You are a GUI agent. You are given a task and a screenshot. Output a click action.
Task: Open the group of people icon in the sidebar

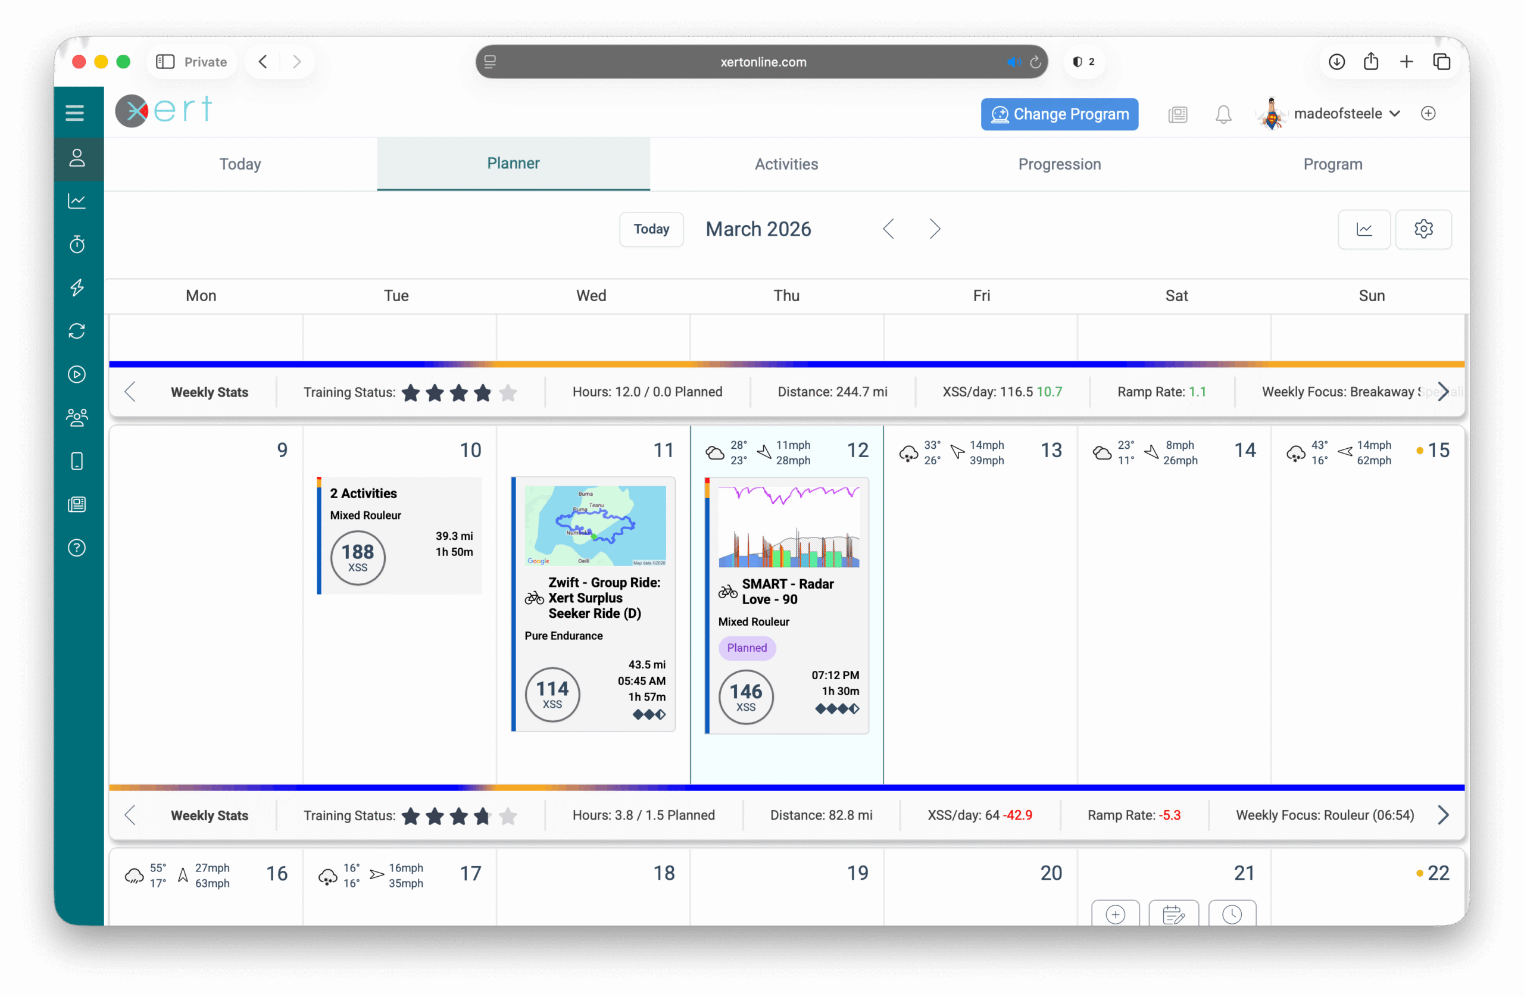77,417
